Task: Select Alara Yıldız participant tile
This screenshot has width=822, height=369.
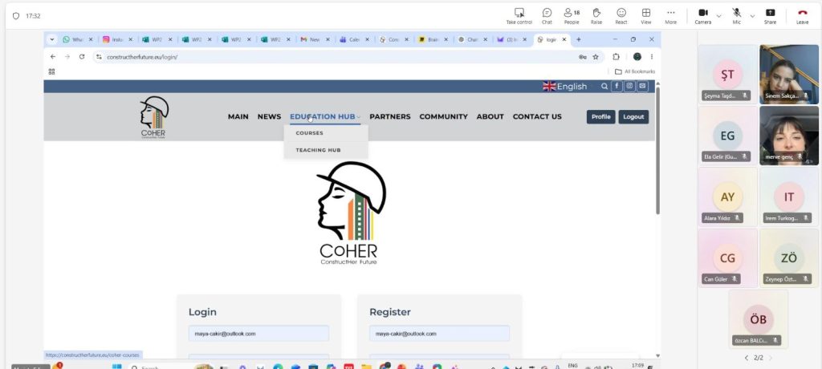Action: pyautogui.click(x=727, y=197)
